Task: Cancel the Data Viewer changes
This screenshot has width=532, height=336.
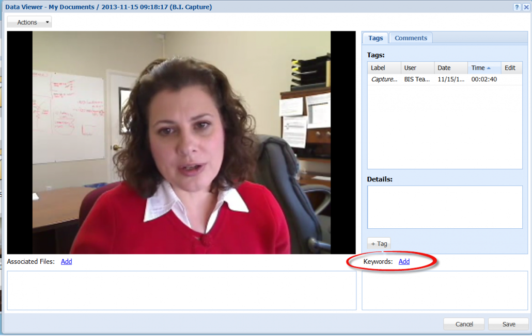Action: click(463, 324)
